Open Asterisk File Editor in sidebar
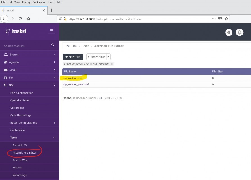The height and width of the screenshot is (180, 251). tap(24, 153)
